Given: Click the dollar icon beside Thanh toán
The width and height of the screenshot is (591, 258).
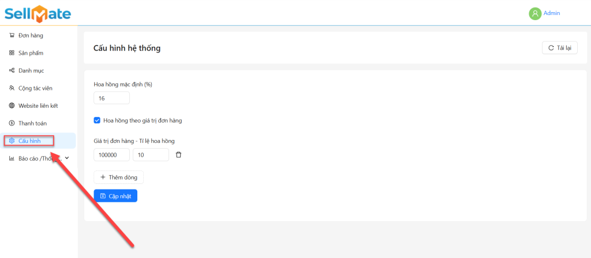Looking at the screenshot, I should pyautogui.click(x=12, y=123).
